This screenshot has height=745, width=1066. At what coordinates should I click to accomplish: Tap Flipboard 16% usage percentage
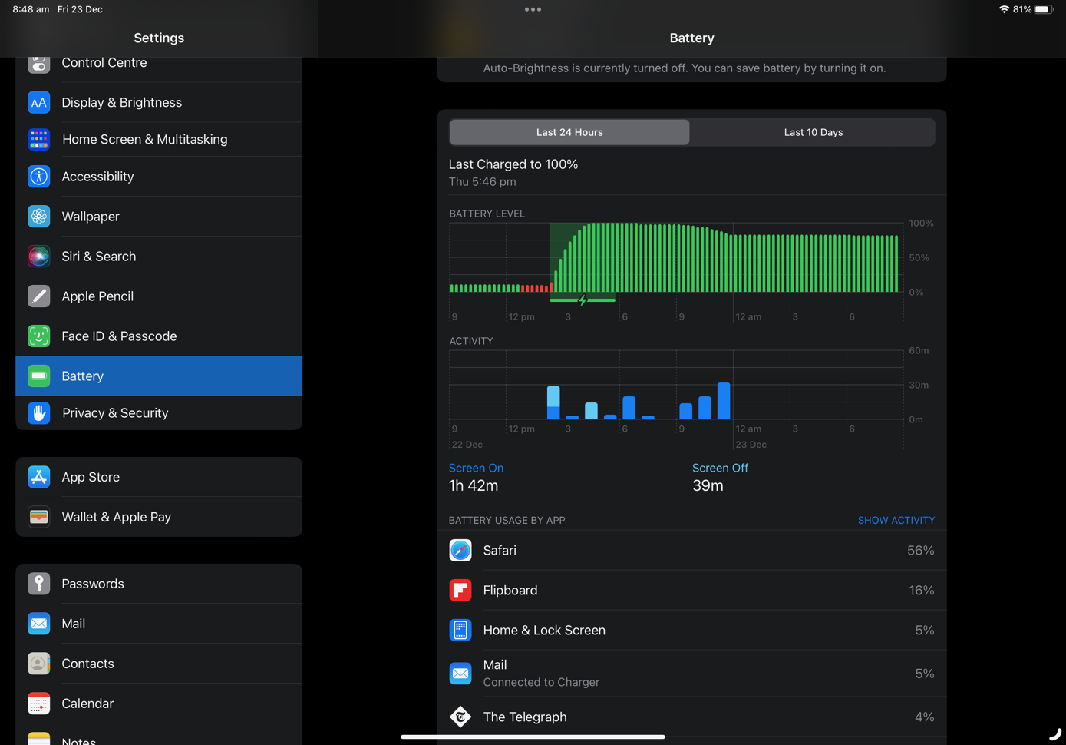click(x=921, y=591)
